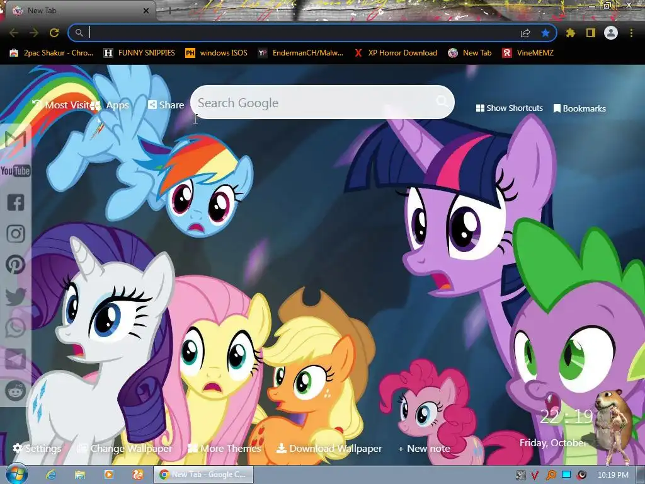Toggle the browser side panel icon
This screenshot has width=645, height=484.
pos(591,33)
